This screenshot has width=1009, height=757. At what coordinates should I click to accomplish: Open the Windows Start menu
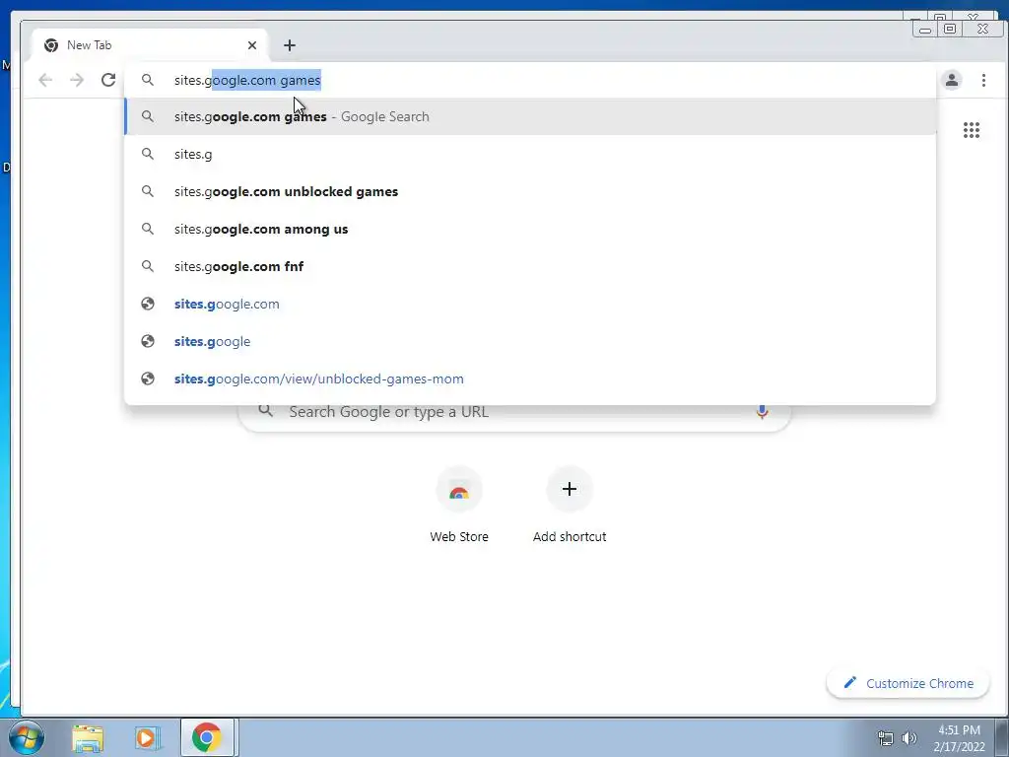tap(26, 737)
